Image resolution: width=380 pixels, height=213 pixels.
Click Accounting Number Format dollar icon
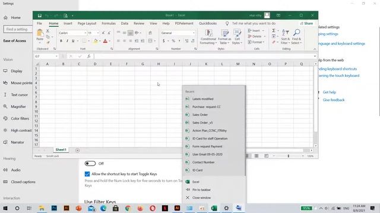pos(164,41)
